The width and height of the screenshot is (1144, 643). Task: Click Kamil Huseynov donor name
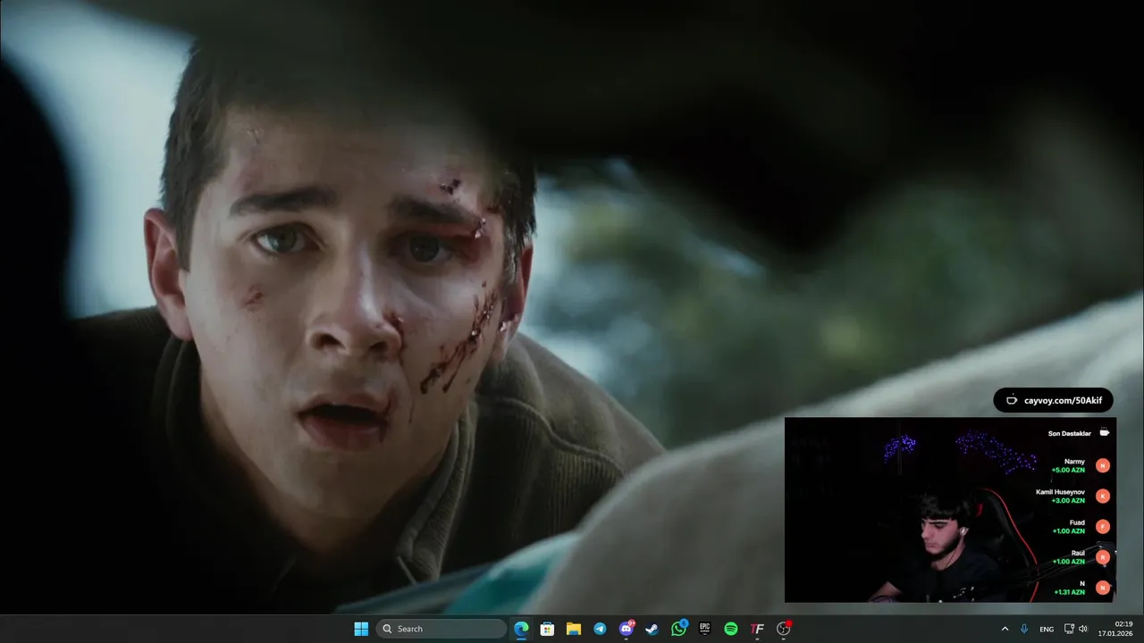[x=1060, y=492]
